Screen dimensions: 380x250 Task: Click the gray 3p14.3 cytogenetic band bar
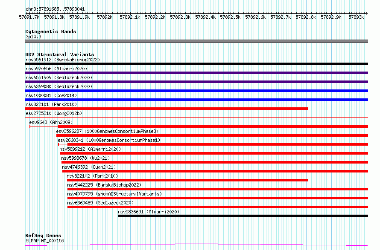point(196,41)
